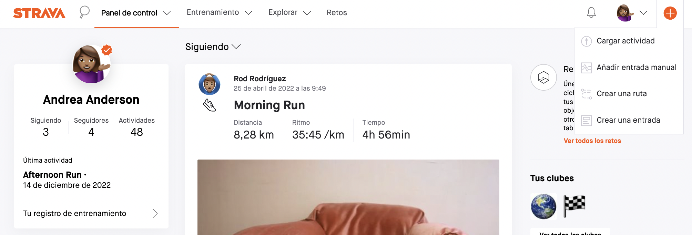View the Siguiendo count of 3
Image resolution: width=692 pixels, height=235 pixels.
[x=46, y=132]
